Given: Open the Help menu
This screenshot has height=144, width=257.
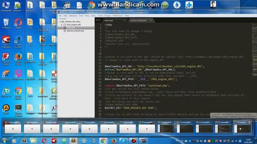Looking at the screenshot, I should click(x=127, y=16).
